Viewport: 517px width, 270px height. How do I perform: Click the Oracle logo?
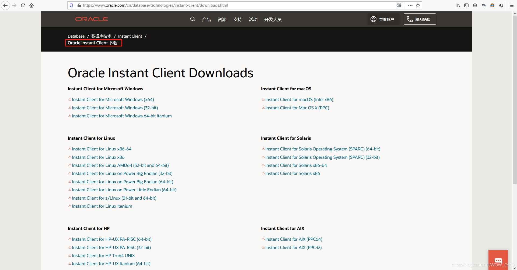92,19
